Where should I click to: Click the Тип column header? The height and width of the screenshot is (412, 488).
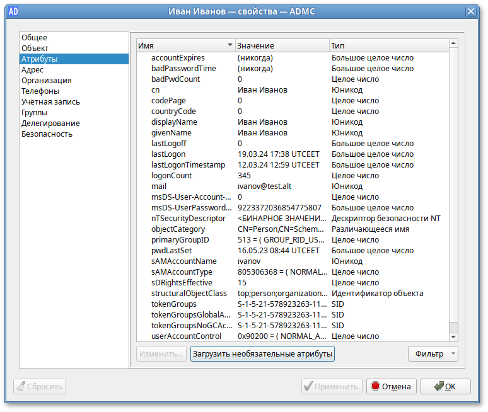point(387,46)
